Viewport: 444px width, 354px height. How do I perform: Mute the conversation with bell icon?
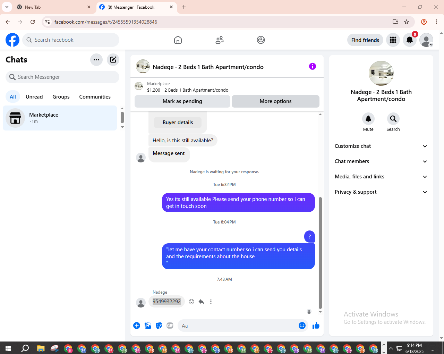click(x=368, y=119)
